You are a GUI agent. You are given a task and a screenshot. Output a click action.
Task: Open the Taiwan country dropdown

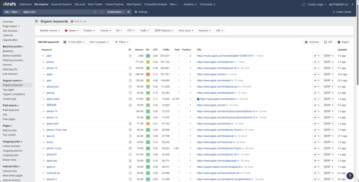coord(72,30)
